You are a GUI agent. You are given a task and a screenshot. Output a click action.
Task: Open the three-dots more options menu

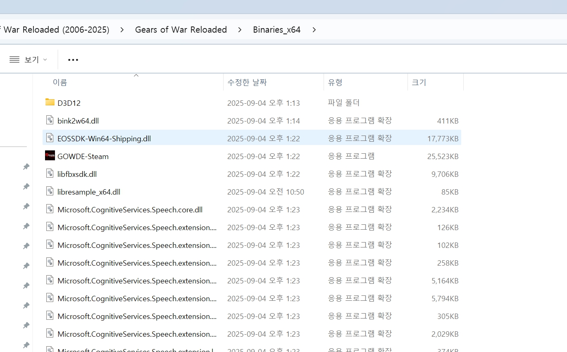(x=73, y=60)
